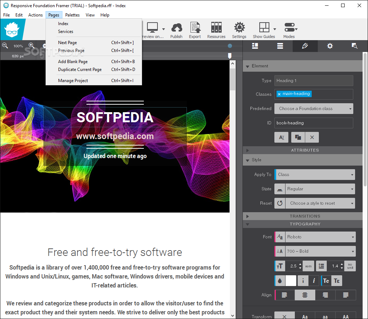
Task: Remove the main-heading class tag
Action: (x=279, y=94)
